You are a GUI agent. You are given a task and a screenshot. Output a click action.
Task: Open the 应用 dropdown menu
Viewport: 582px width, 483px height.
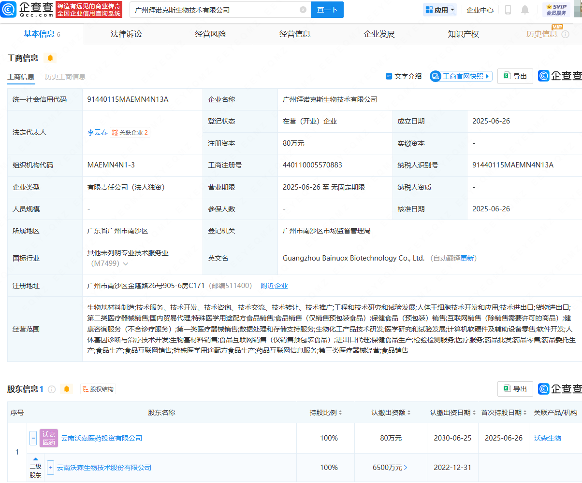tap(440, 10)
